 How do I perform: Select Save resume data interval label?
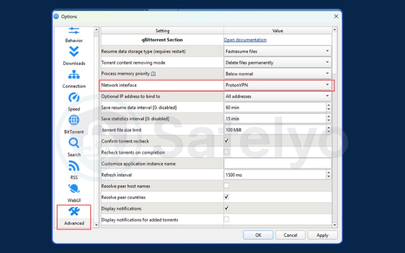click(139, 107)
